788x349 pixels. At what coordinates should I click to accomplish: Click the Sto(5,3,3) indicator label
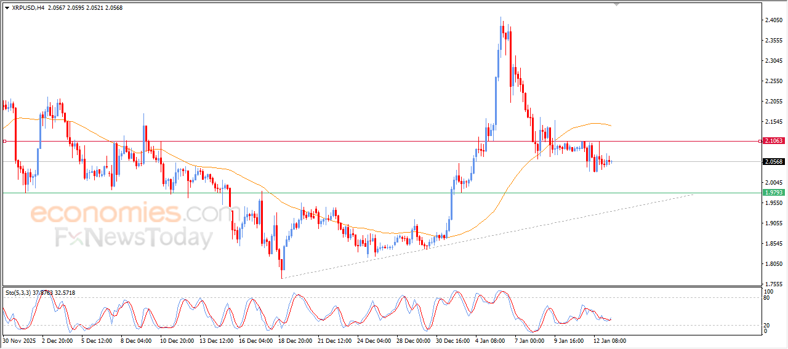point(18,292)
